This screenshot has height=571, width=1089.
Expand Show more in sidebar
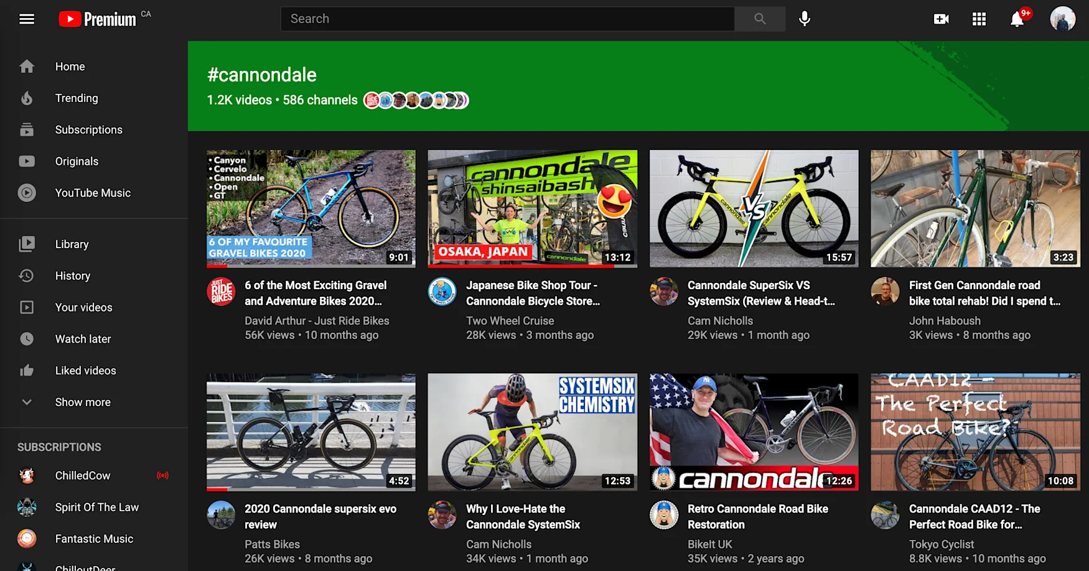83,402
